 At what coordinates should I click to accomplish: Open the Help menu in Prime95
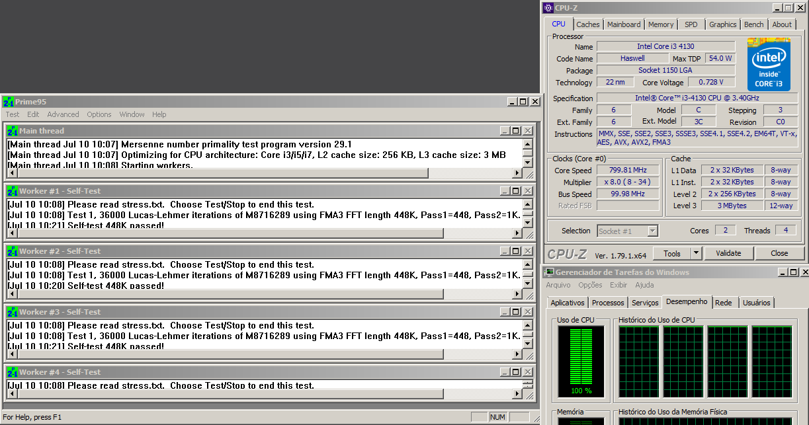click(159, 114)
